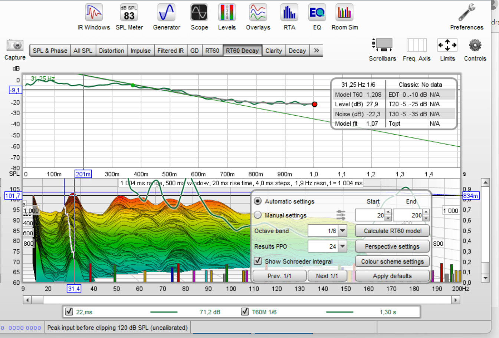Image resolution: width=499 pixels, height=338 pixels.
Task: Open the RTA analyzer
Action: [289, 17]
